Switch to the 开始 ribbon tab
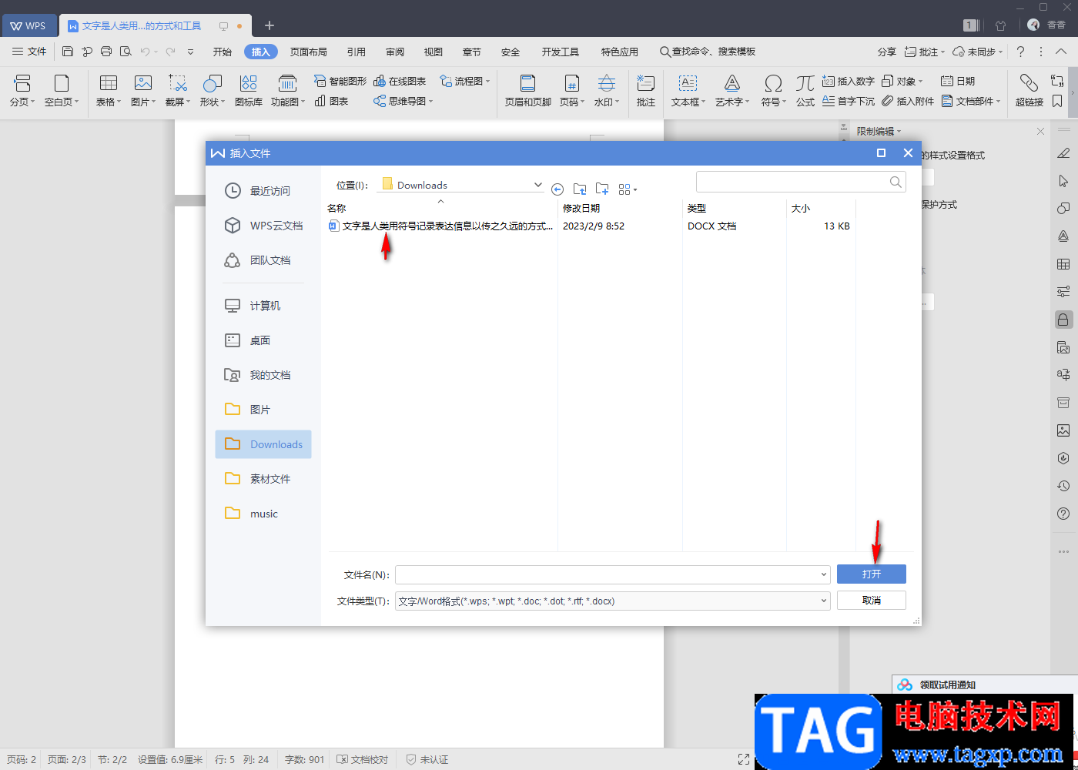The height and width of the screenshot is (770, 1078). (223, 52)
